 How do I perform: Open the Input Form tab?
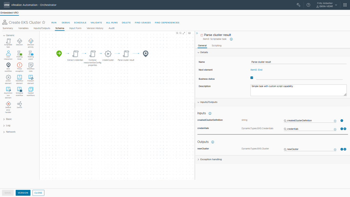(x=75, y=28)
